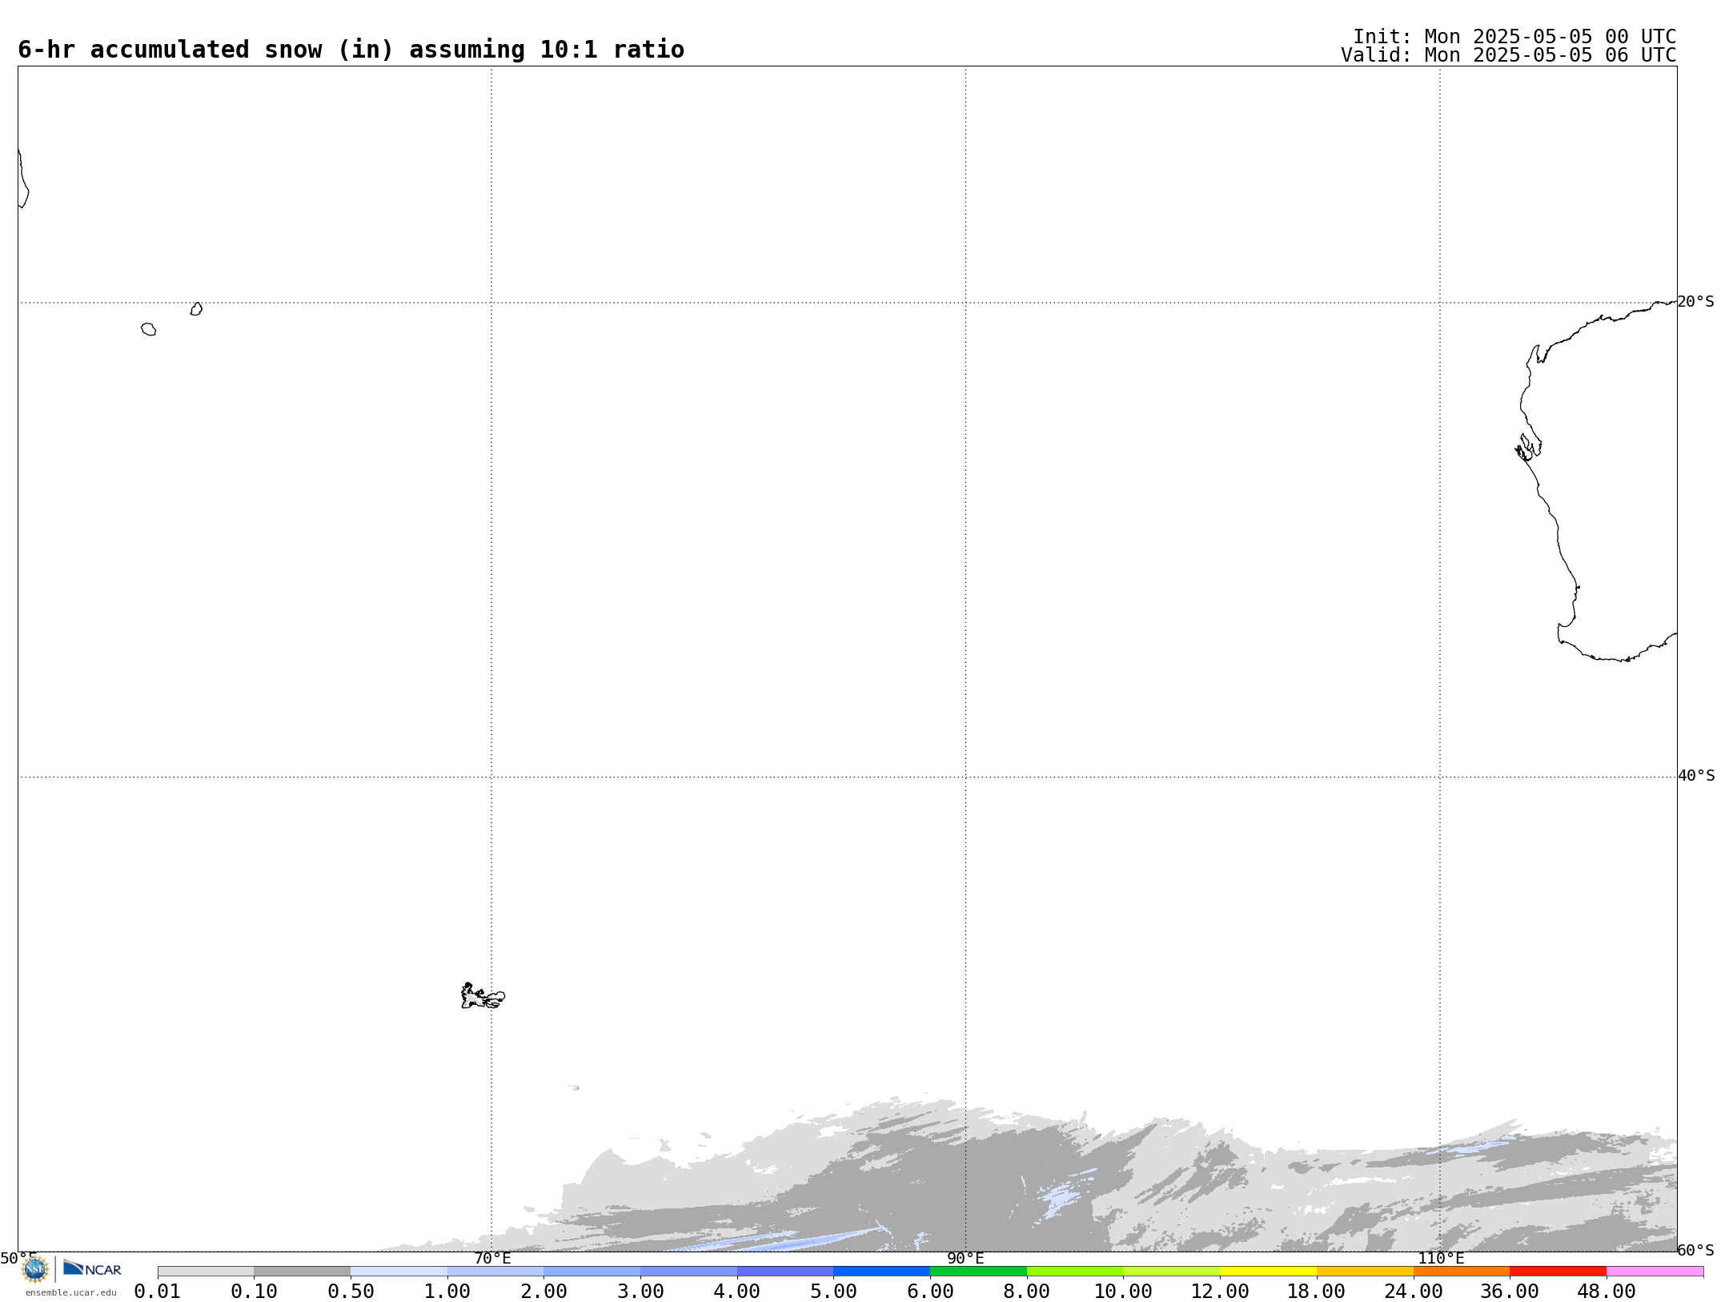The width and height of the screenshot is (1729, 1302).
Task: Click the red 36.00 colorbar swatch
Action: [x=1558, y=1272]
